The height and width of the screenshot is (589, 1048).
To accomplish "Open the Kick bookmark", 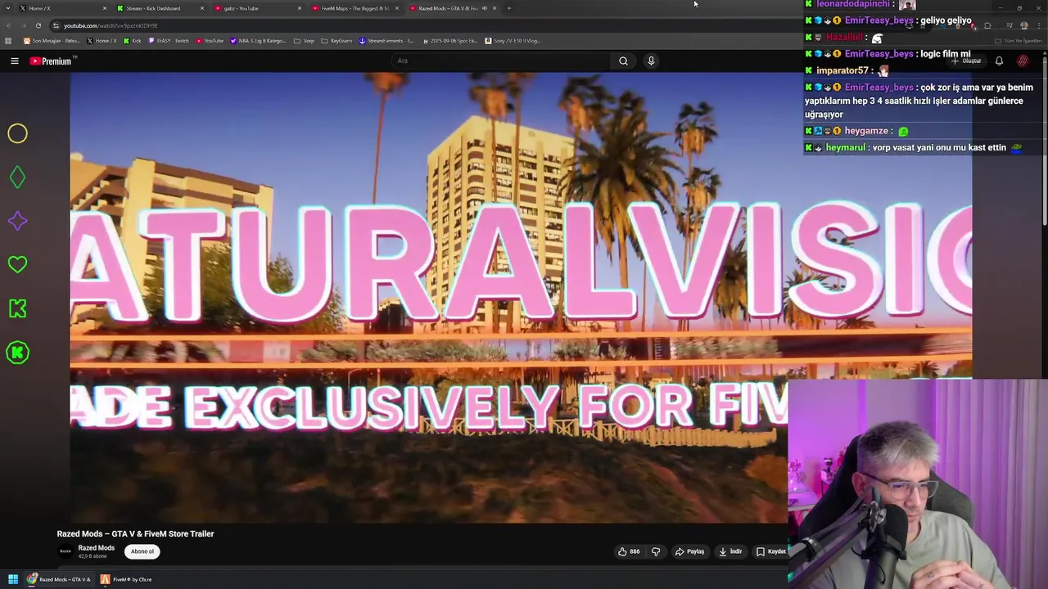I will (133, 40).
